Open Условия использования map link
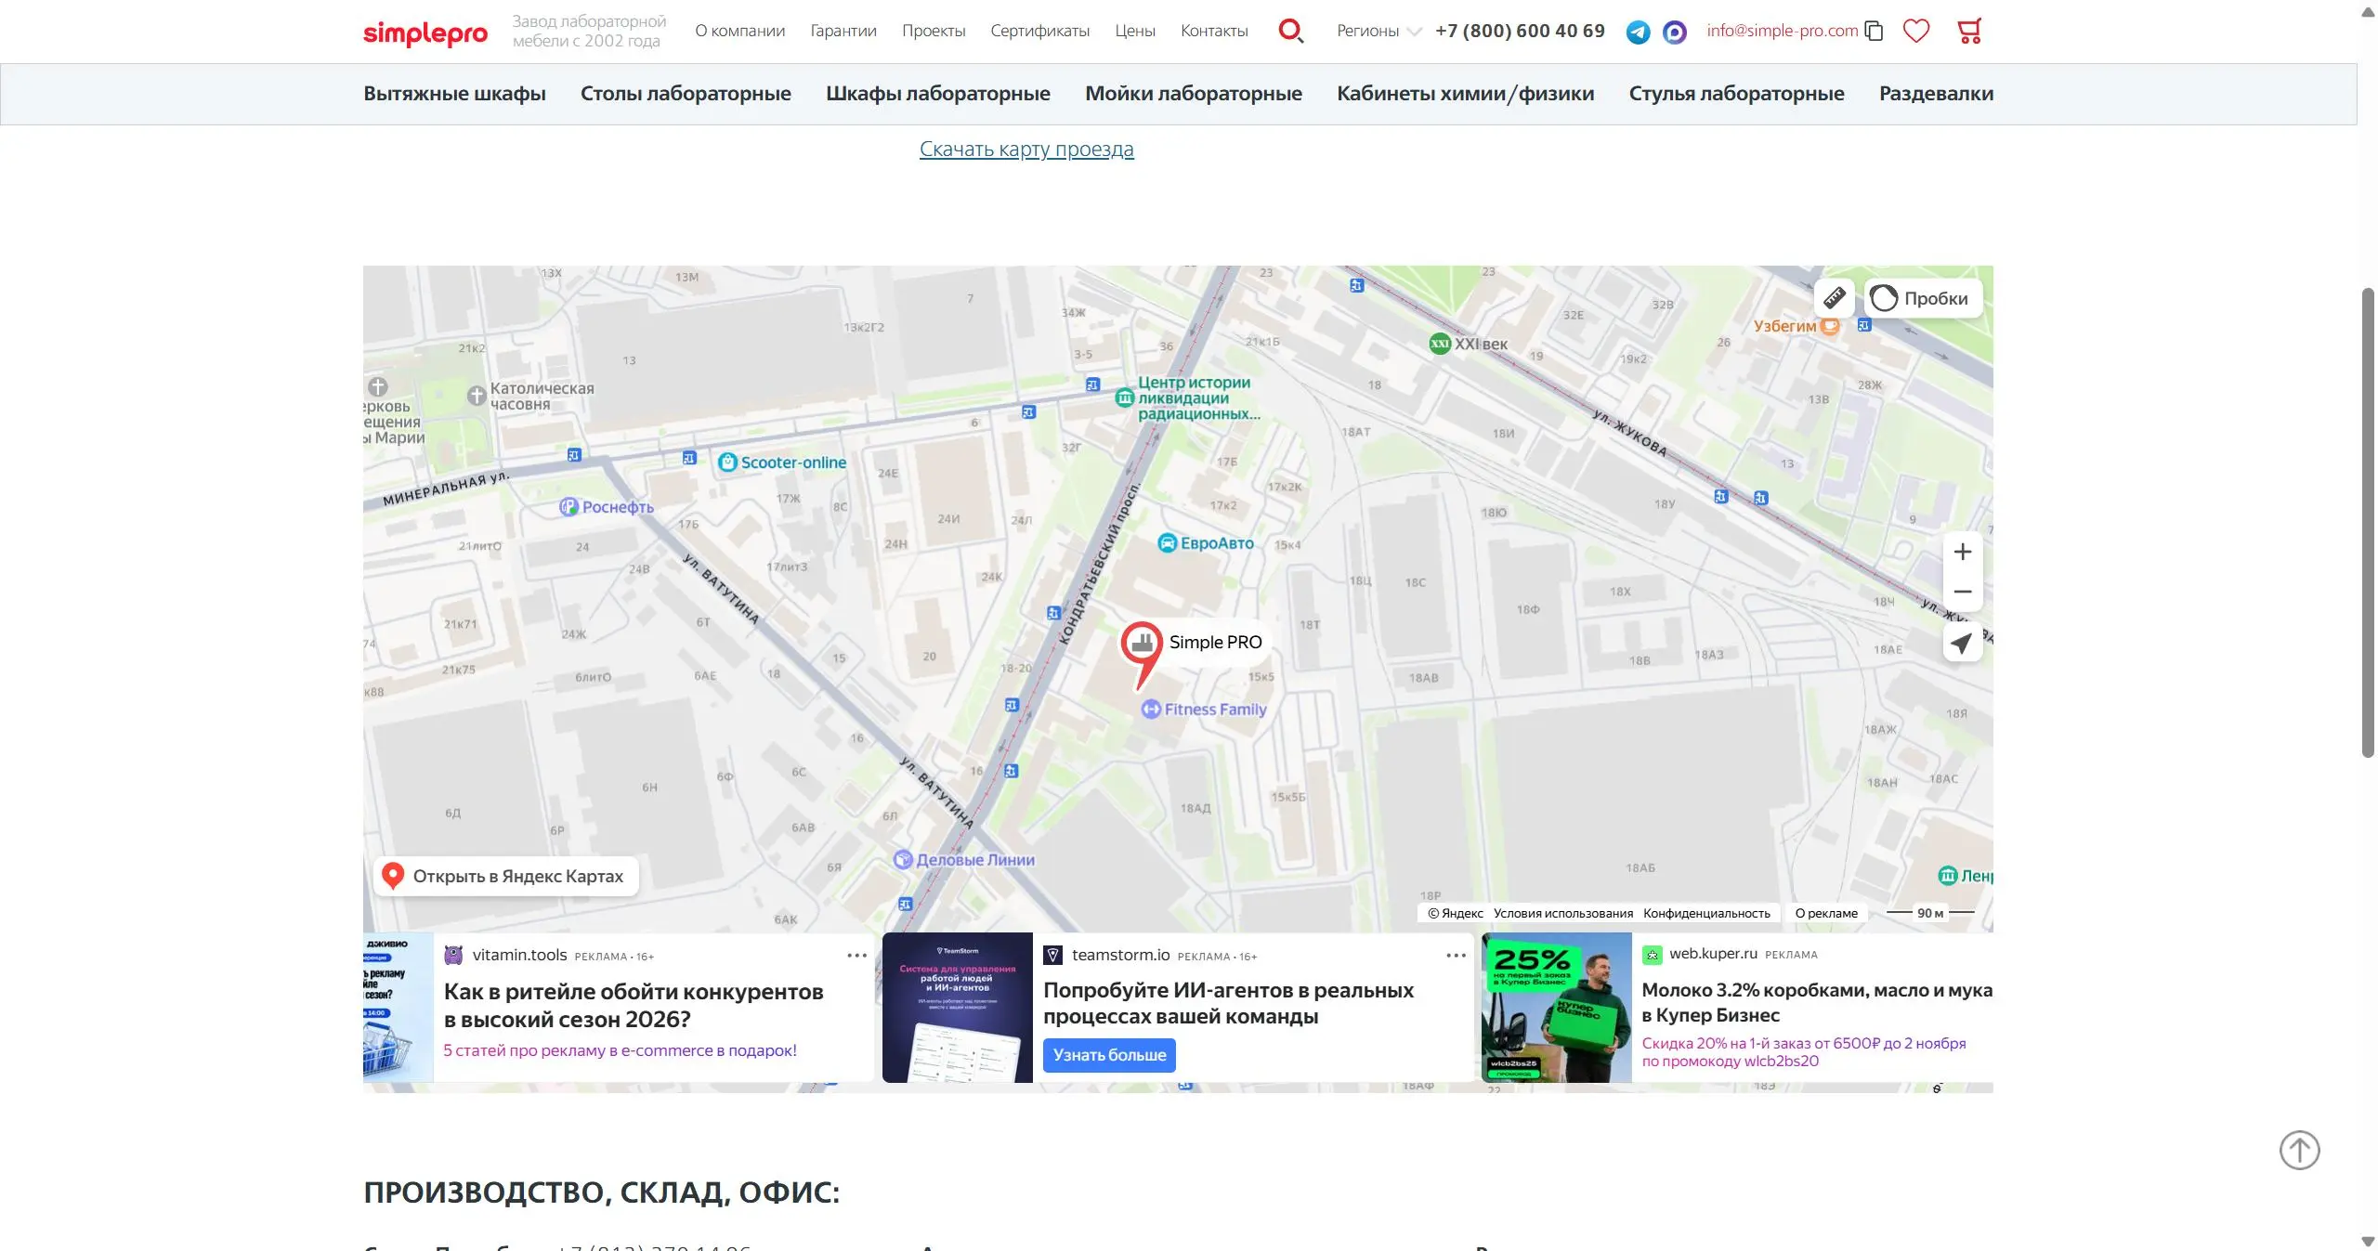Image resolution: width=2378 pixels, height=1251 pixels. (1563, 913)
